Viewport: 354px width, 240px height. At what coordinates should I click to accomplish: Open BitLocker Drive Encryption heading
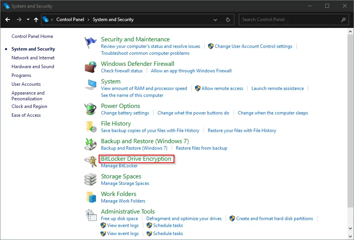[136, 159]
